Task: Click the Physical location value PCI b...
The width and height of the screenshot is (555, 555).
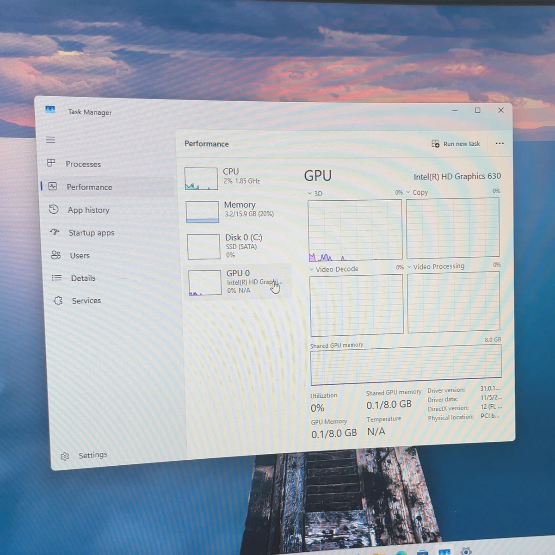Action: point(490,416)
